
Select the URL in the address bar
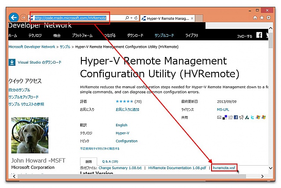click(x=70, y=18)
